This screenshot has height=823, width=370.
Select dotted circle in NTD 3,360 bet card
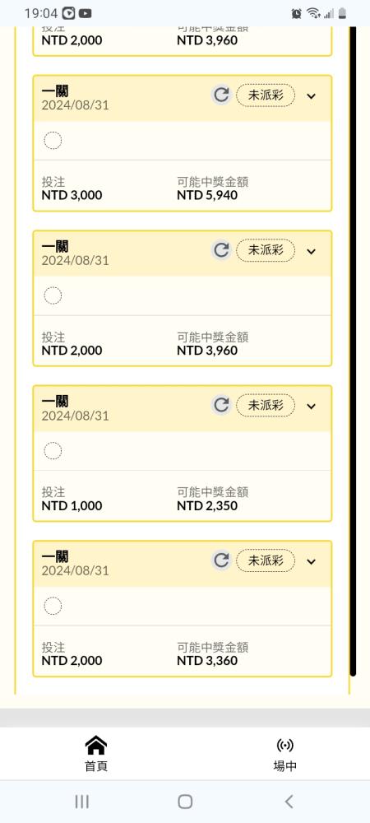(53, 607)
